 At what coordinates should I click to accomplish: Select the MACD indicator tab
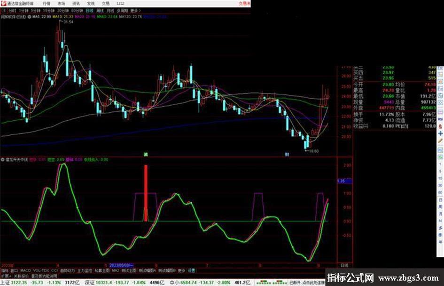[25, 271]
